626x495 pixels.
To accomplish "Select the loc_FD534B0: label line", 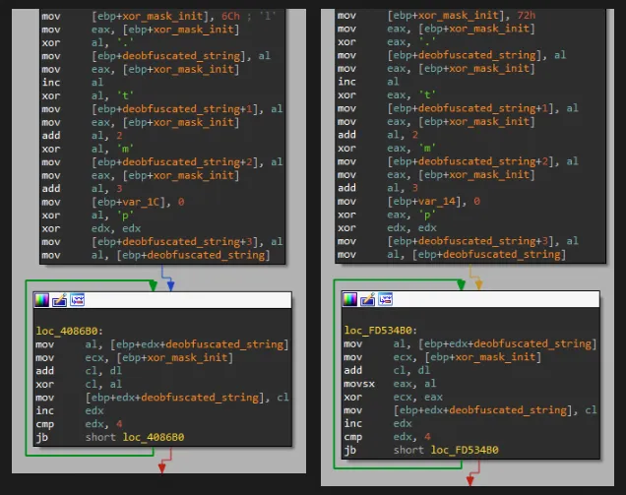I will click(381, 330).
